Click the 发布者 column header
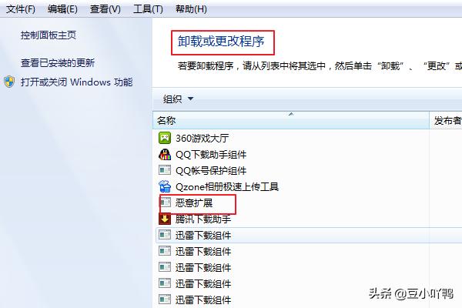Viewport: 462px width, 308px height. click(x=447, y=120)
